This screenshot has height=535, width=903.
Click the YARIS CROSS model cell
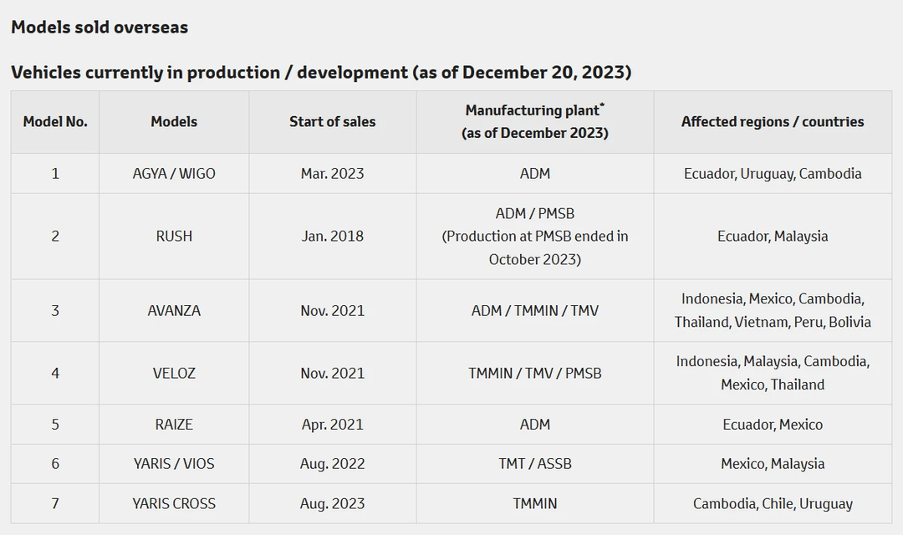click(x=174, y=503)
